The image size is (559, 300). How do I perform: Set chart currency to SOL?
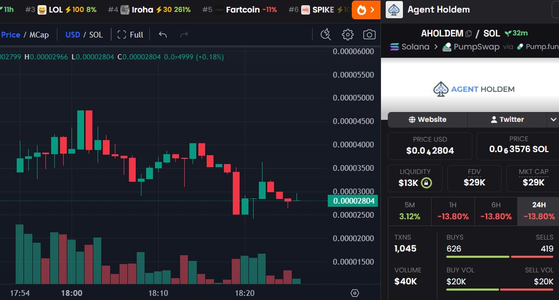(96, 34)
